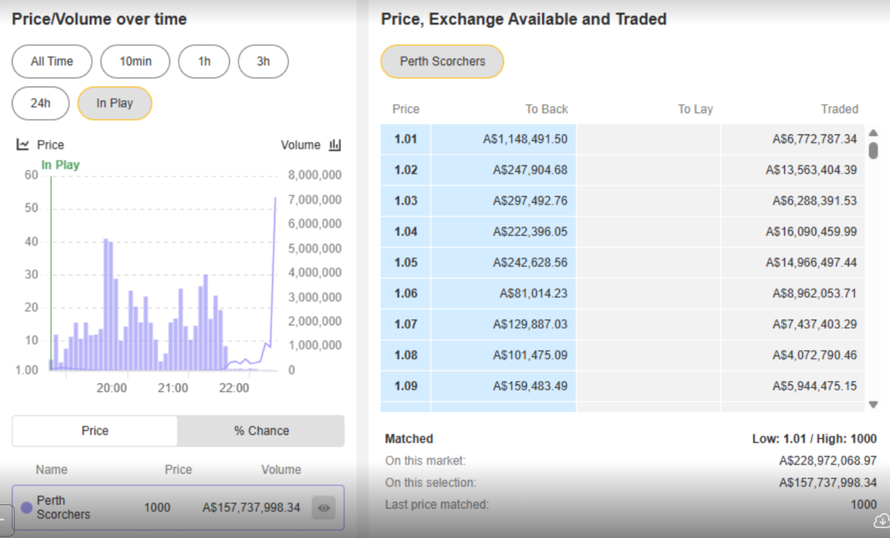Click the price table scrollbar thumb
The height and width of the screenshot is (538, 890).
click(x=873, y=150)
